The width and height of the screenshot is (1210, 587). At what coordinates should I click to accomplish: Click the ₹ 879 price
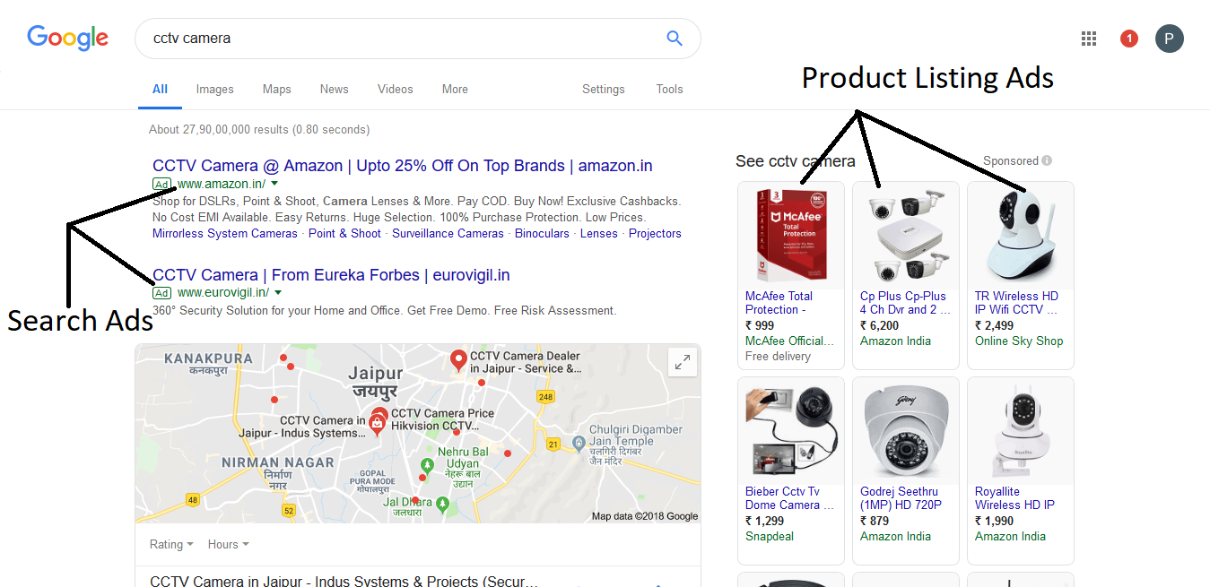(875, 521)
